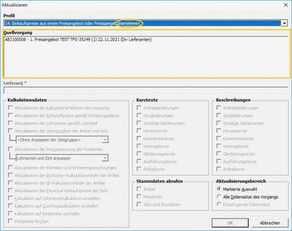Screen dimensions: 292x231
Task: Check Gliederungstexte under Beschreibungen
Action: (219, 154)
